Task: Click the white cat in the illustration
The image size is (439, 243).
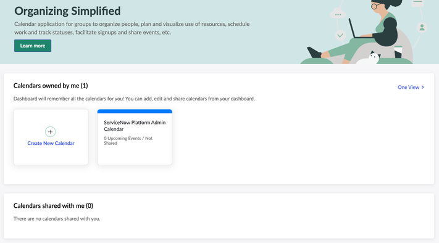Action: pyautogui.click(x=367, y=58)
